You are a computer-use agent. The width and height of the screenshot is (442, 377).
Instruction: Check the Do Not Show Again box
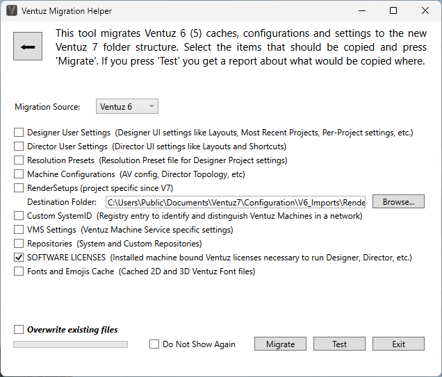[x=154, y=344]
